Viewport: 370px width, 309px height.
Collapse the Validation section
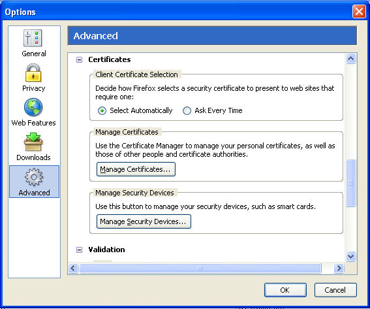(80, 250)
